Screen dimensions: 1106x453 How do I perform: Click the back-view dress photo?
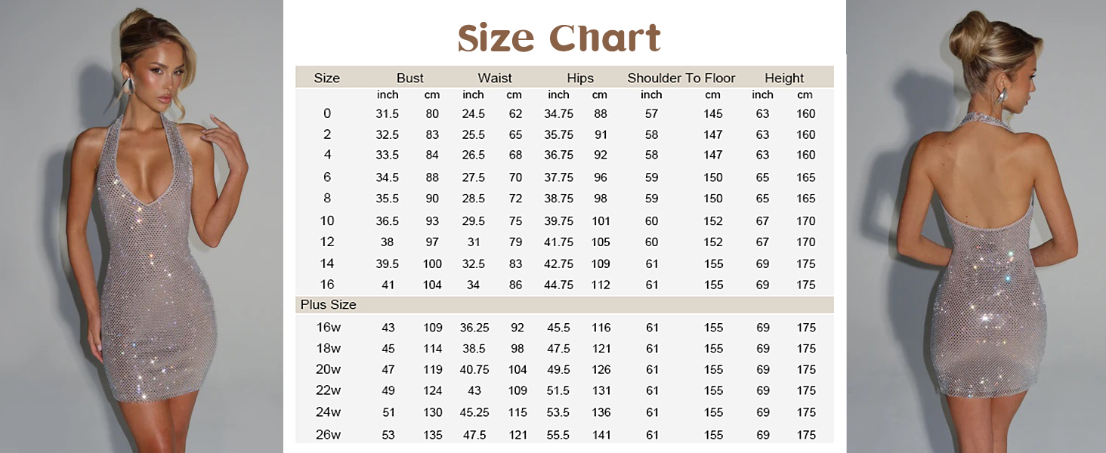pyautogui.click(x=976, y=226)
